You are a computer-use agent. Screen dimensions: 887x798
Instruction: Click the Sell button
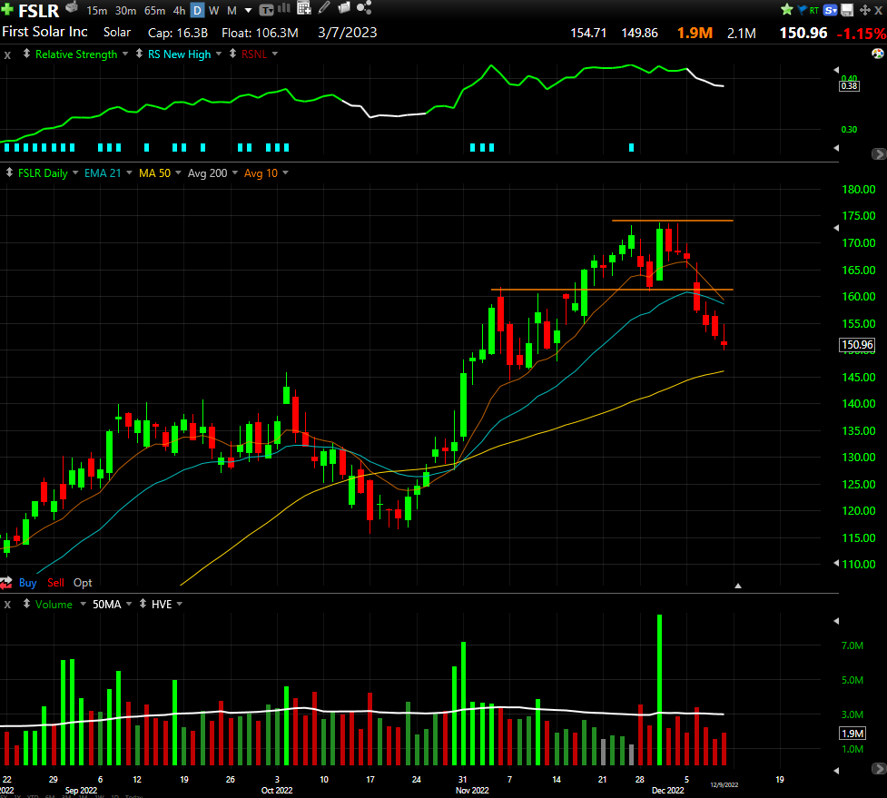coord(55,583)
